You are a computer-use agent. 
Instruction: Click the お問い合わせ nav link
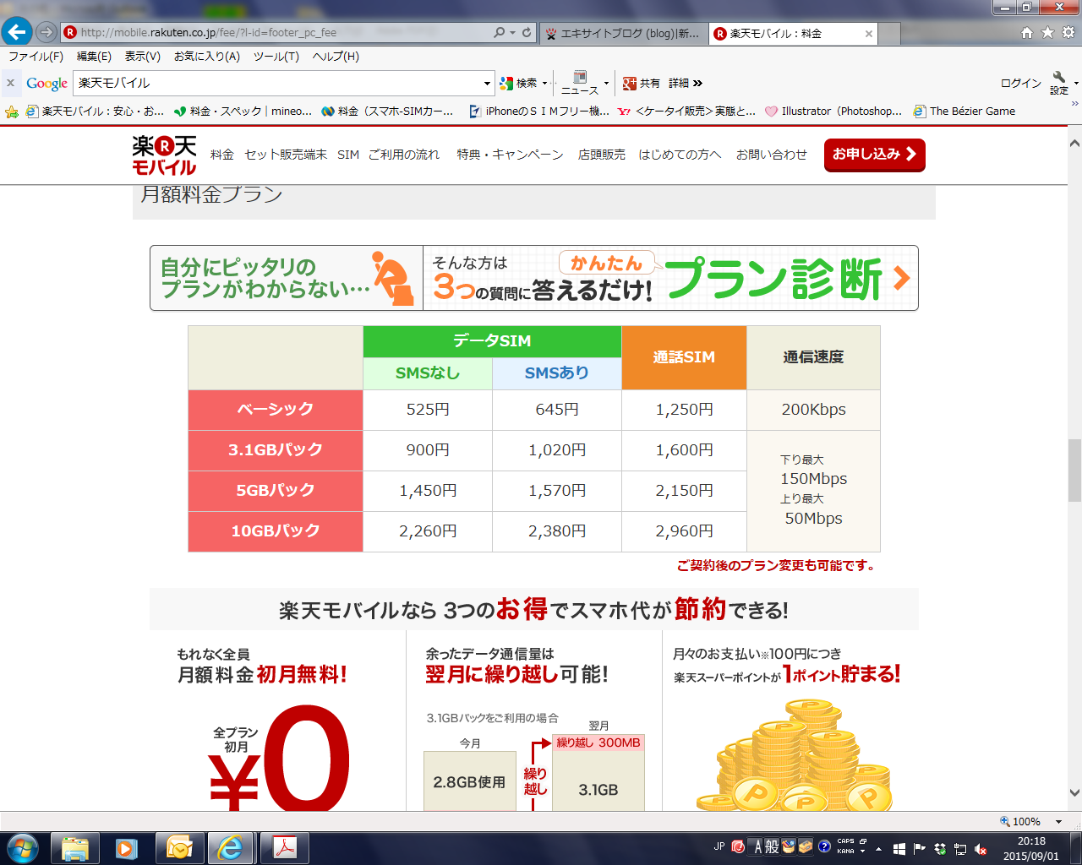(771, 155)
